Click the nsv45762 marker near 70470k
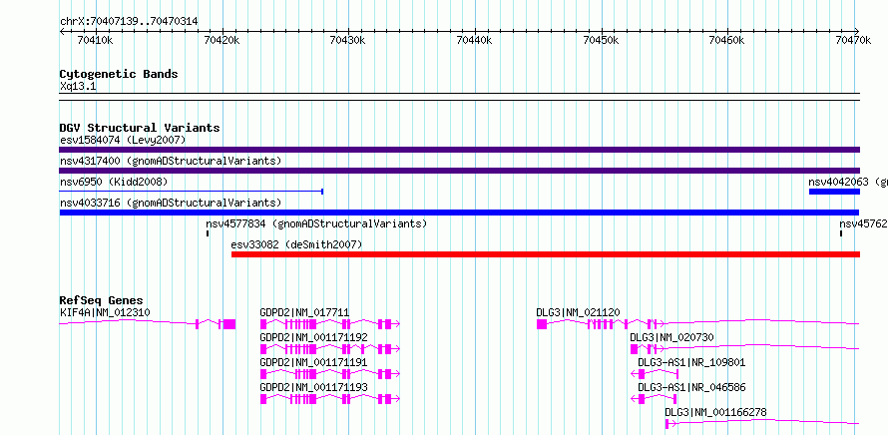Screen dimensions: 888x435 (841, 233)
